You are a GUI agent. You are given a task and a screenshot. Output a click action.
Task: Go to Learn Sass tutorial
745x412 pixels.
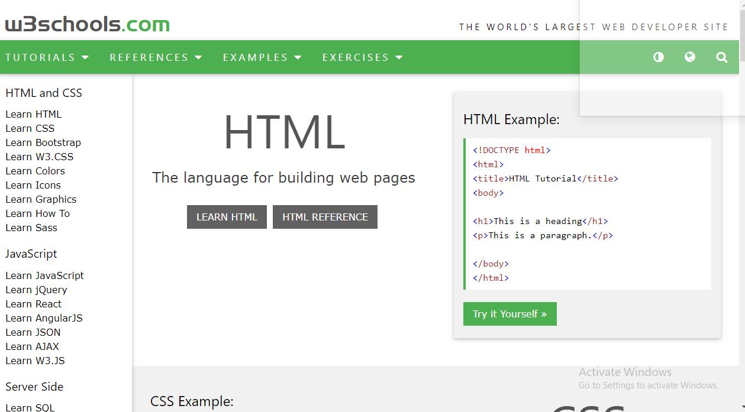point(31,228)
